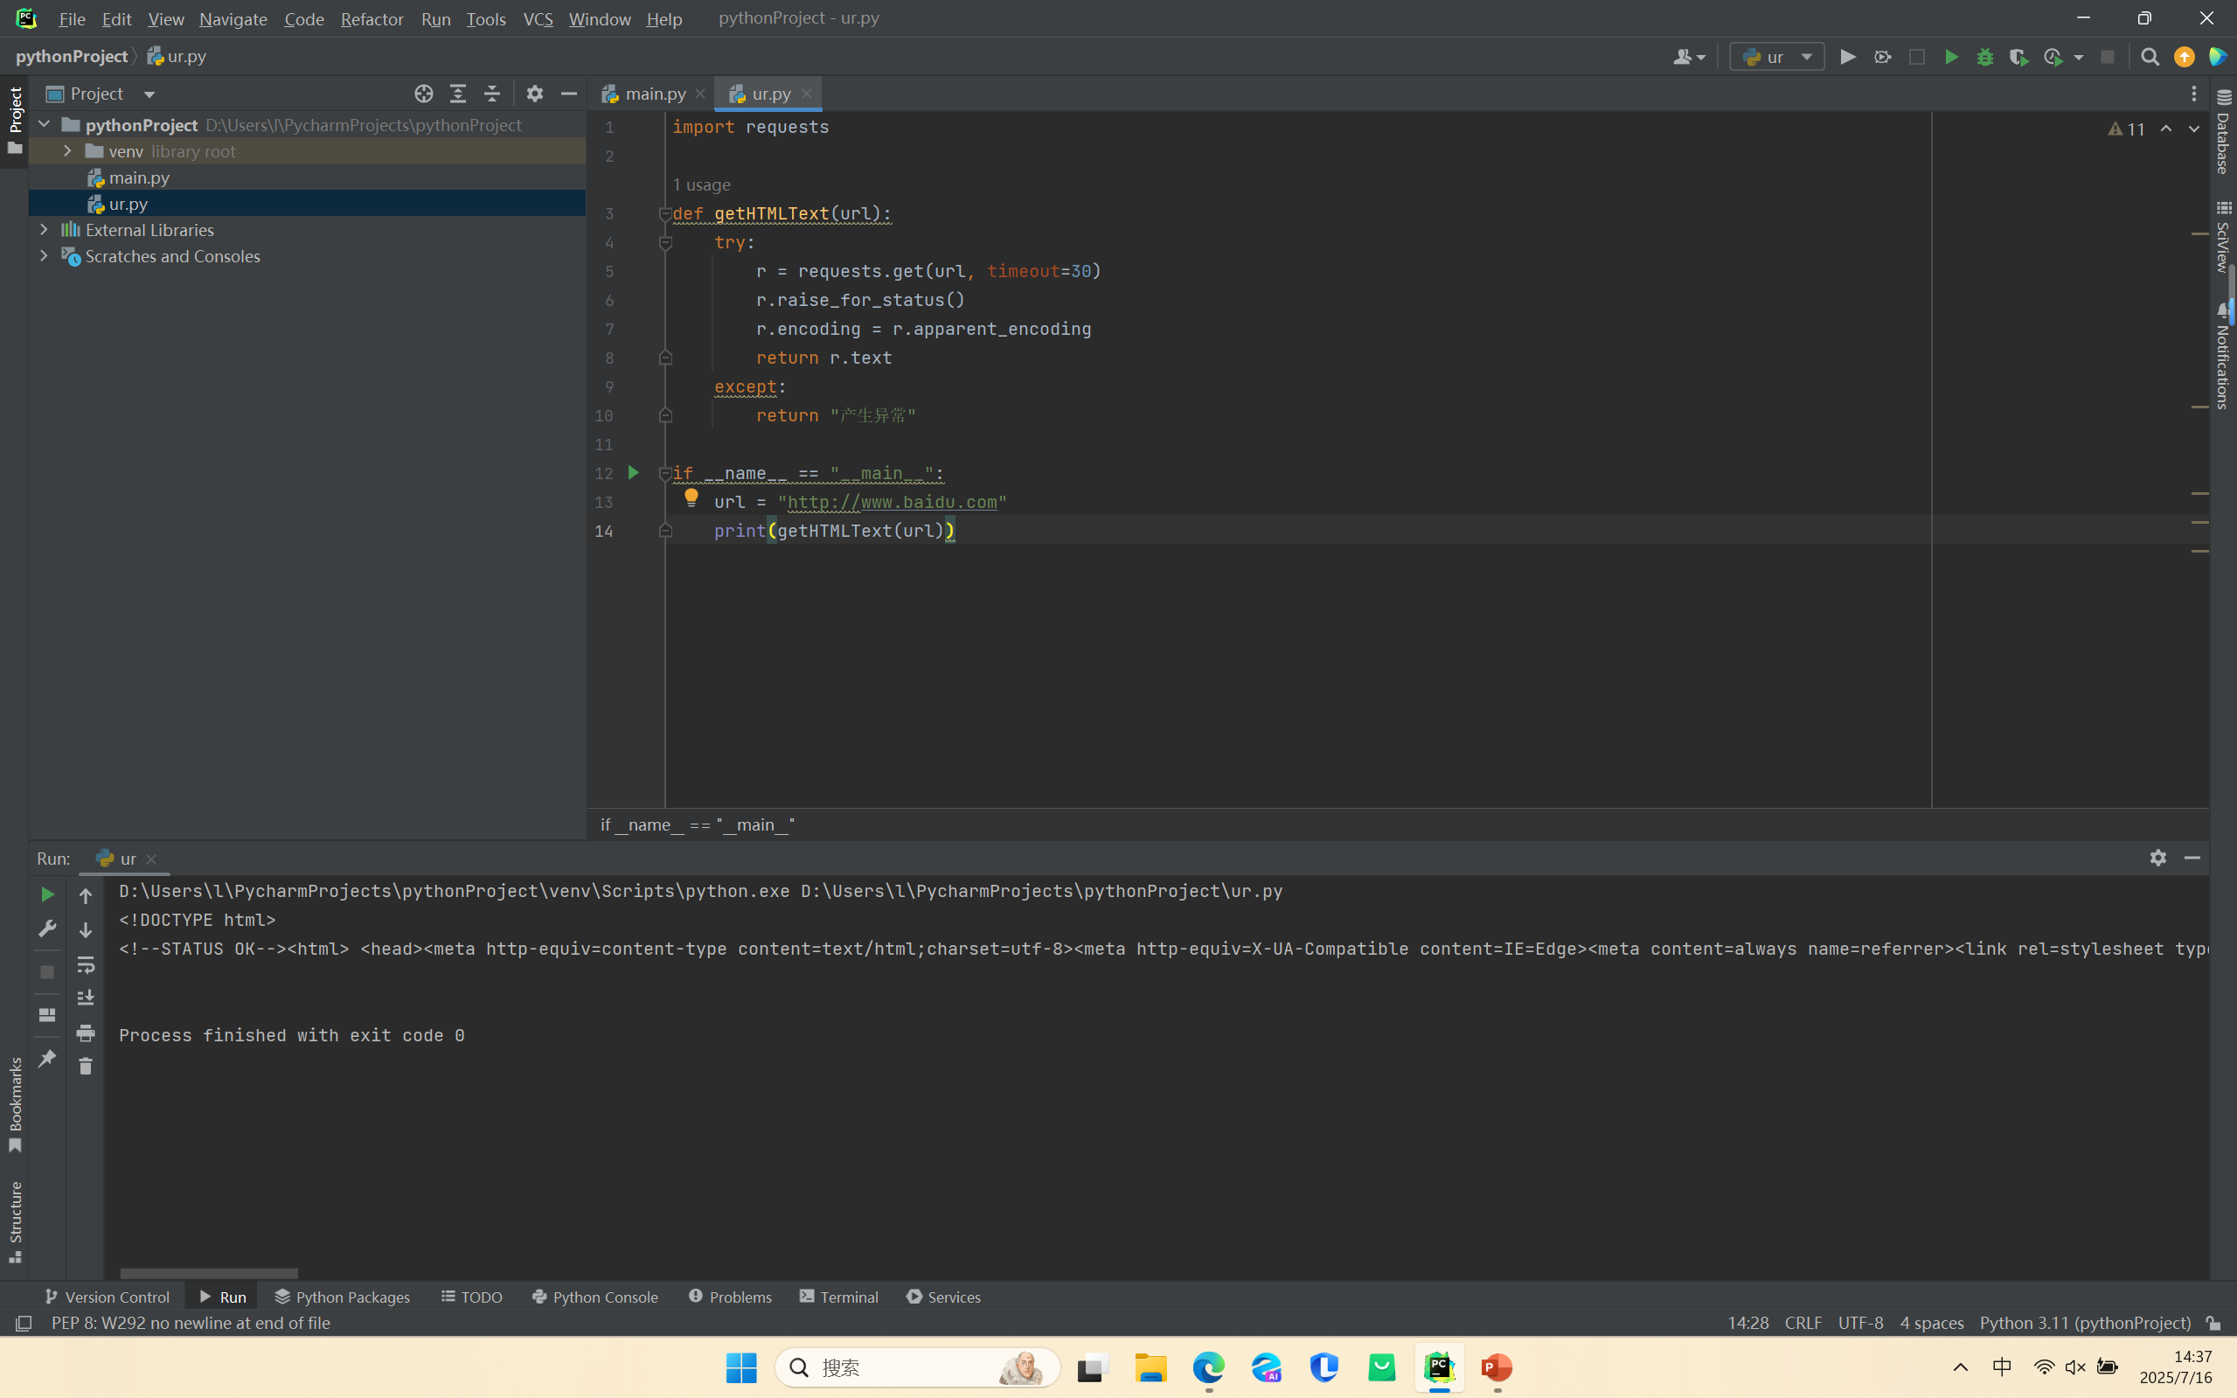Open the Database tool window

pyautogui.click(x=2223, y=132)
